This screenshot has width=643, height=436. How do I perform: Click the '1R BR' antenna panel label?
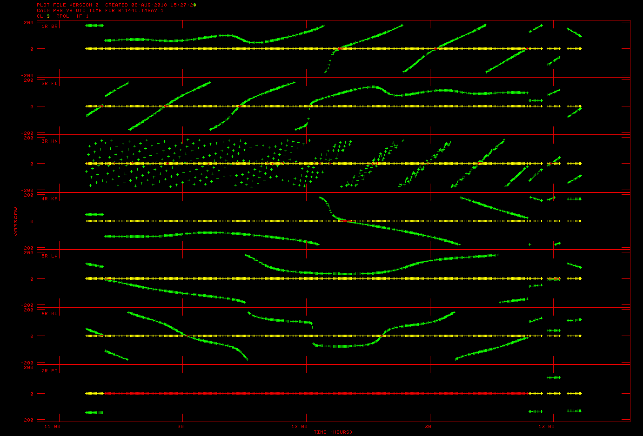click(49, 26)
